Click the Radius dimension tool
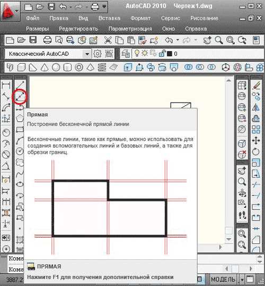Viewport: 265px width, 286px height. tap(6, 132)
